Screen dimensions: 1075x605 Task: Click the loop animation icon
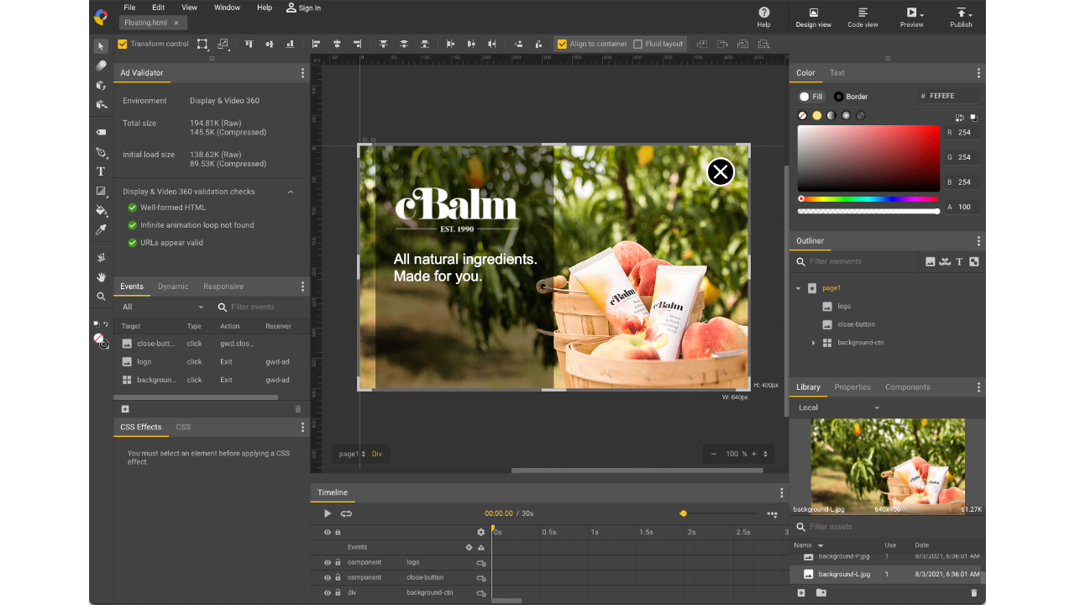tap(346, 513)
